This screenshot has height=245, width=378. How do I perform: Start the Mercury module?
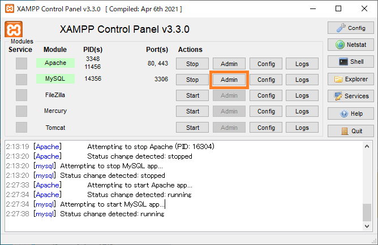[x=192, y=111]
